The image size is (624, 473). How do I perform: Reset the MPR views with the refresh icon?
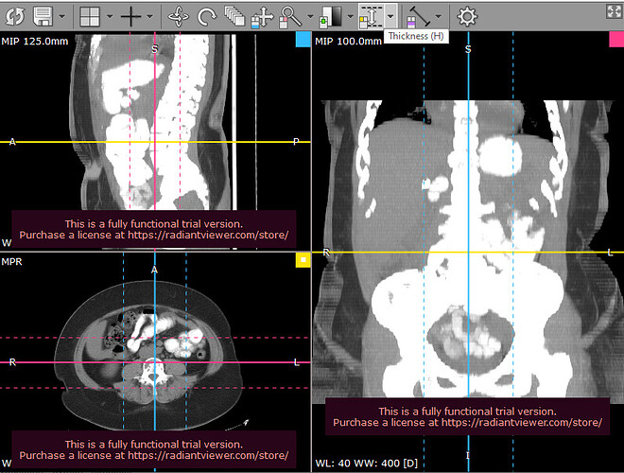(x=15, y=16)
